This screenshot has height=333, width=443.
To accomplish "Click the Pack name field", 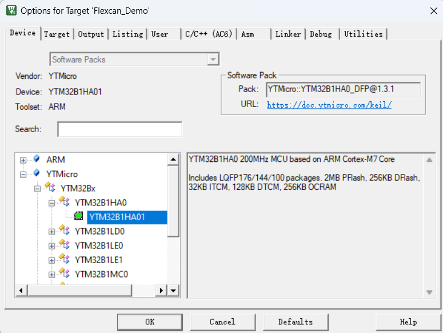I will (344, 90).
